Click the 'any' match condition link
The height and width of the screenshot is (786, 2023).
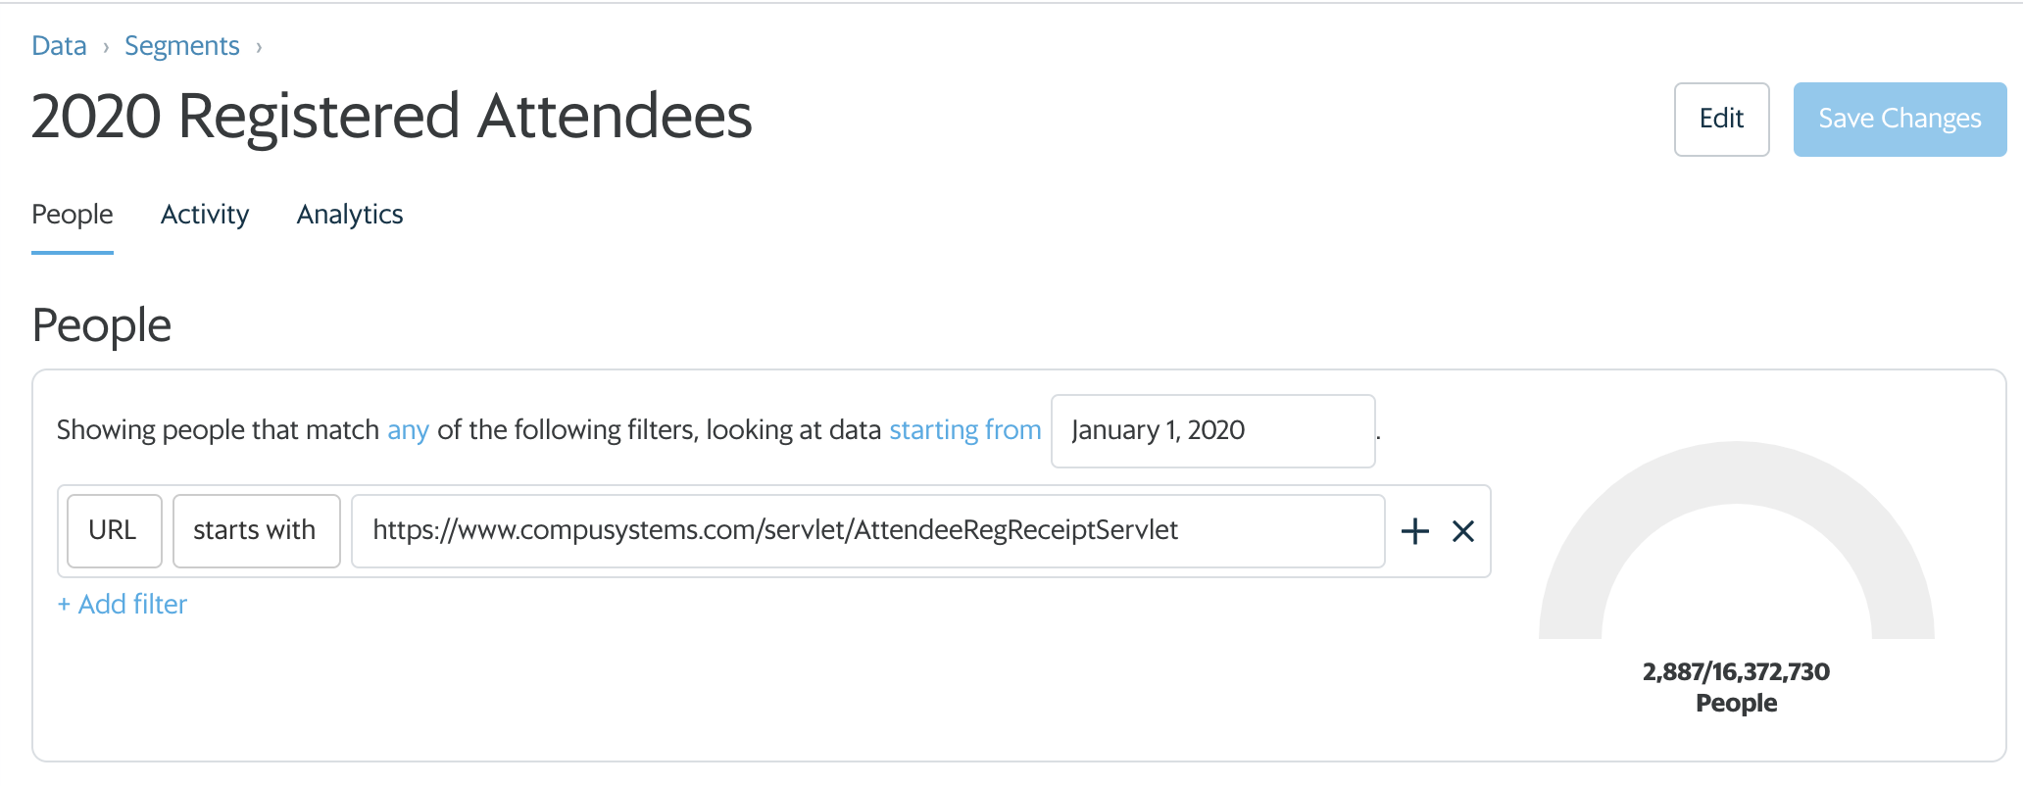407,429
